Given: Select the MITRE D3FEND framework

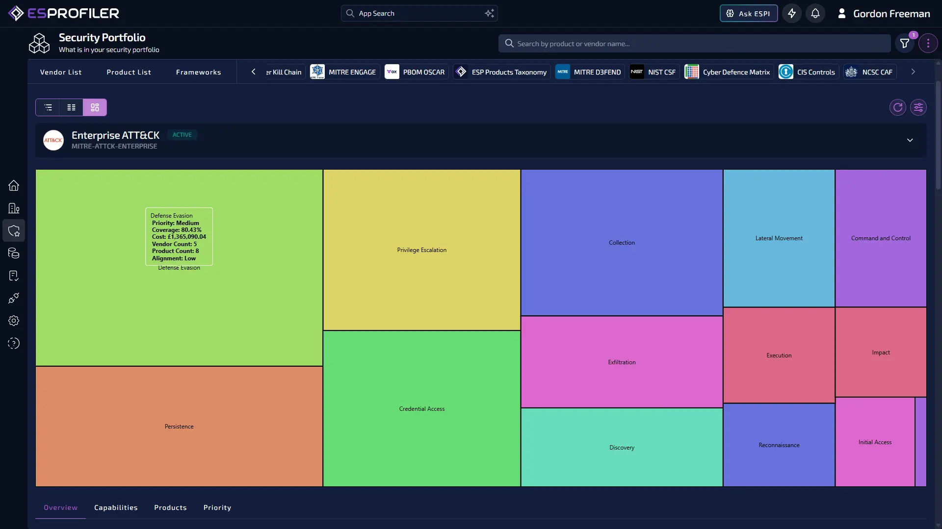Looking at the screenshot, I should tap(590, 72).
